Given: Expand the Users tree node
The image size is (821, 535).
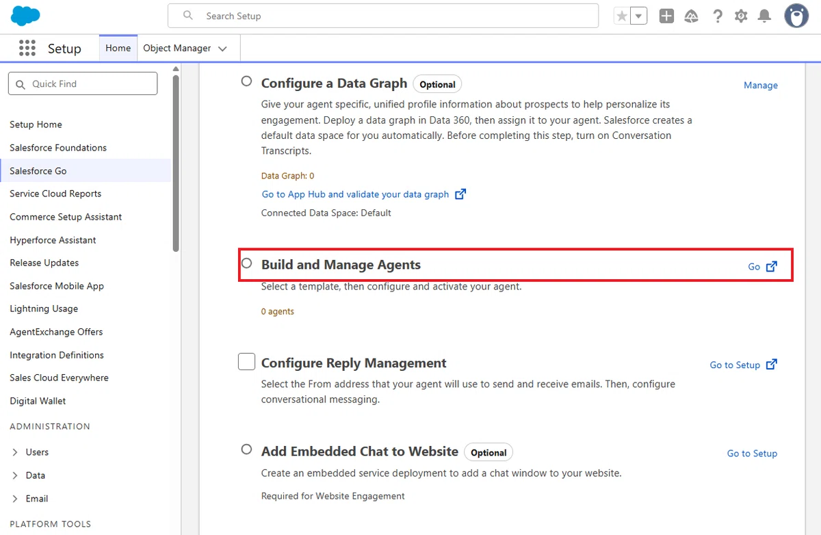Looking at the screenshot, I should point(15,452).
